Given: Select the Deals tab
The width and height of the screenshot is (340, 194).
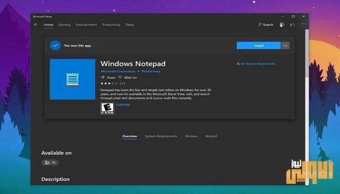Looking at the screenshot, I should click(x=130, y=25).
